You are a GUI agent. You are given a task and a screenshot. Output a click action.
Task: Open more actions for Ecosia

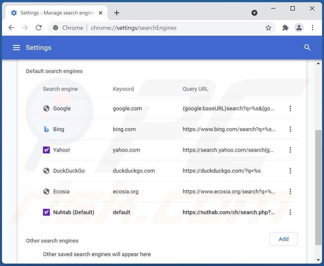290,192
